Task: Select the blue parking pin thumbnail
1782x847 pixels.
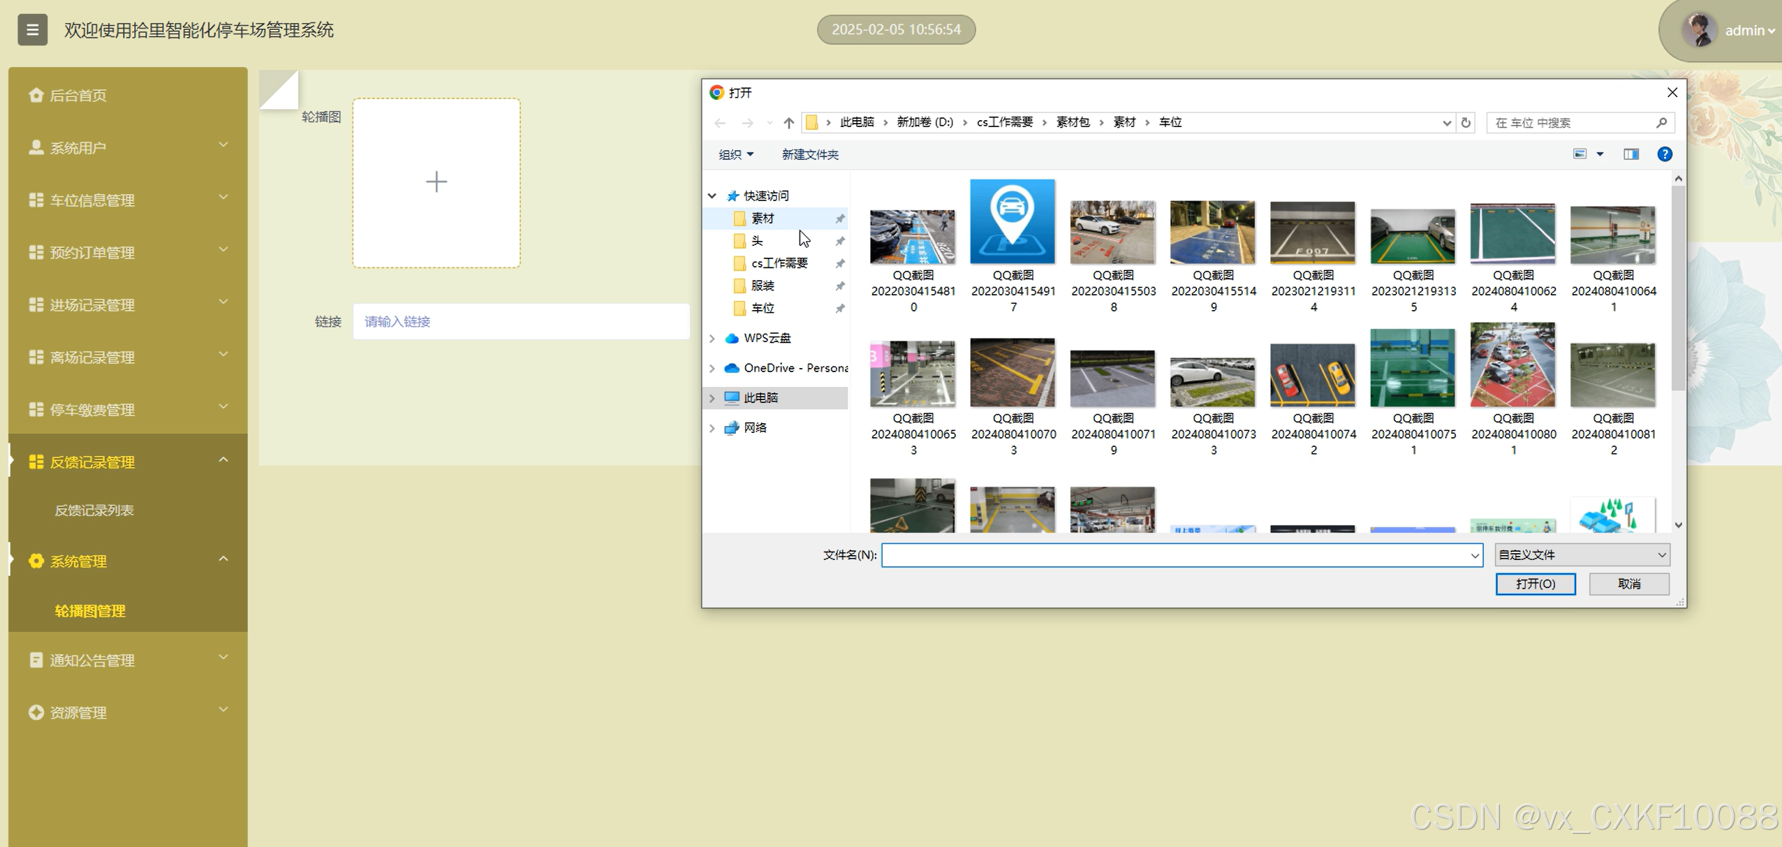Action: pyautogui.click(x=1012, y=221)
